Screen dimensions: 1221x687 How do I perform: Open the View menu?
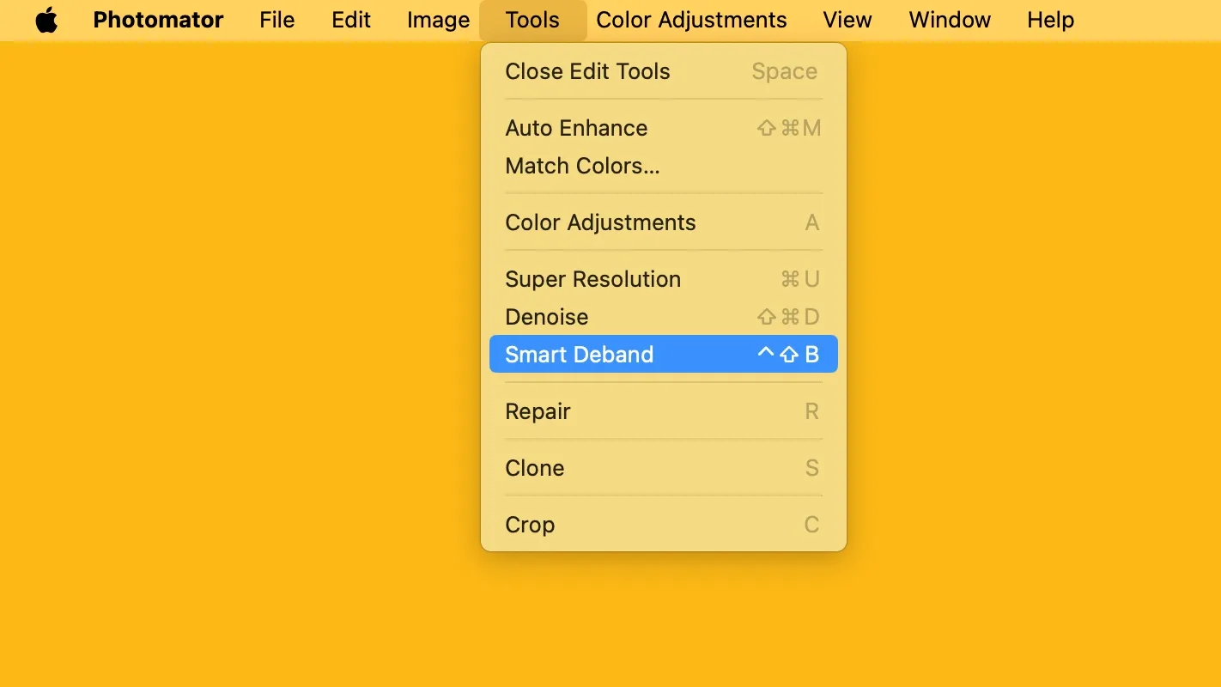(847, 20)
